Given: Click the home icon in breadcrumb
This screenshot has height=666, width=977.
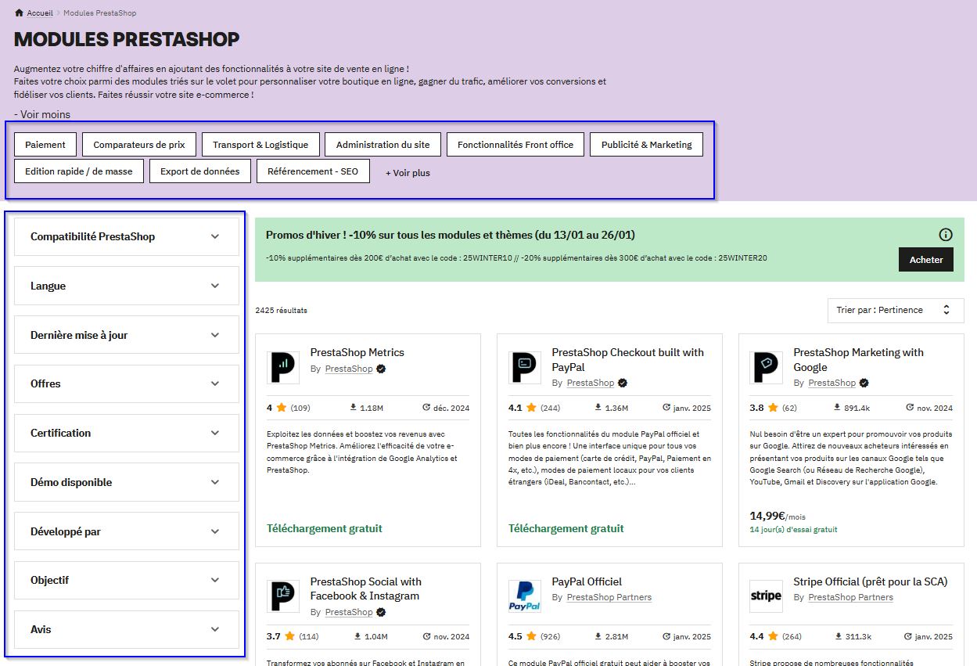Looking at the screenshot, I should tap(19, 13).
